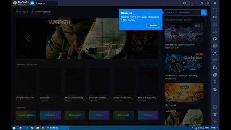The width and height of the screenshot is (231, 130).
Task: Set location with the pin icon
Action: click(x=215, y=82)
